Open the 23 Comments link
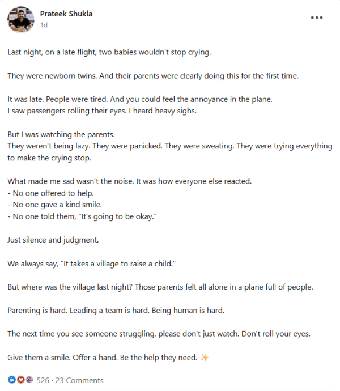The height and width of the screenshot is (391, 340). click(x=79, y=380)
